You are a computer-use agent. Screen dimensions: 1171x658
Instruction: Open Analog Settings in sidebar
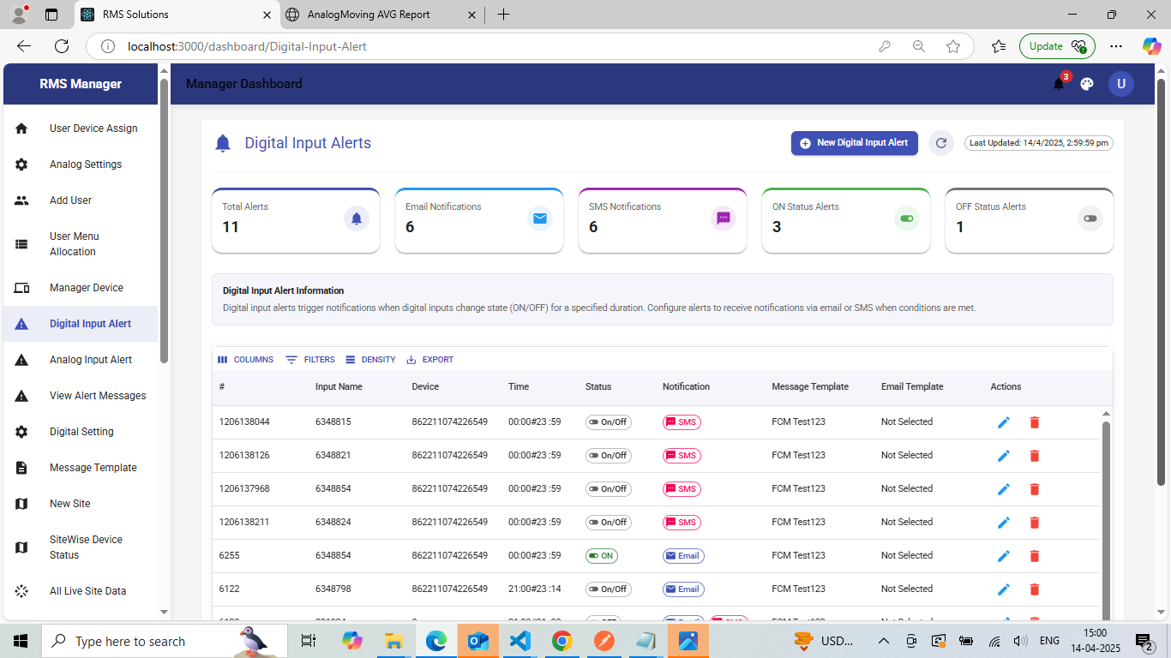pyautogui.click(x=81, y=164)
